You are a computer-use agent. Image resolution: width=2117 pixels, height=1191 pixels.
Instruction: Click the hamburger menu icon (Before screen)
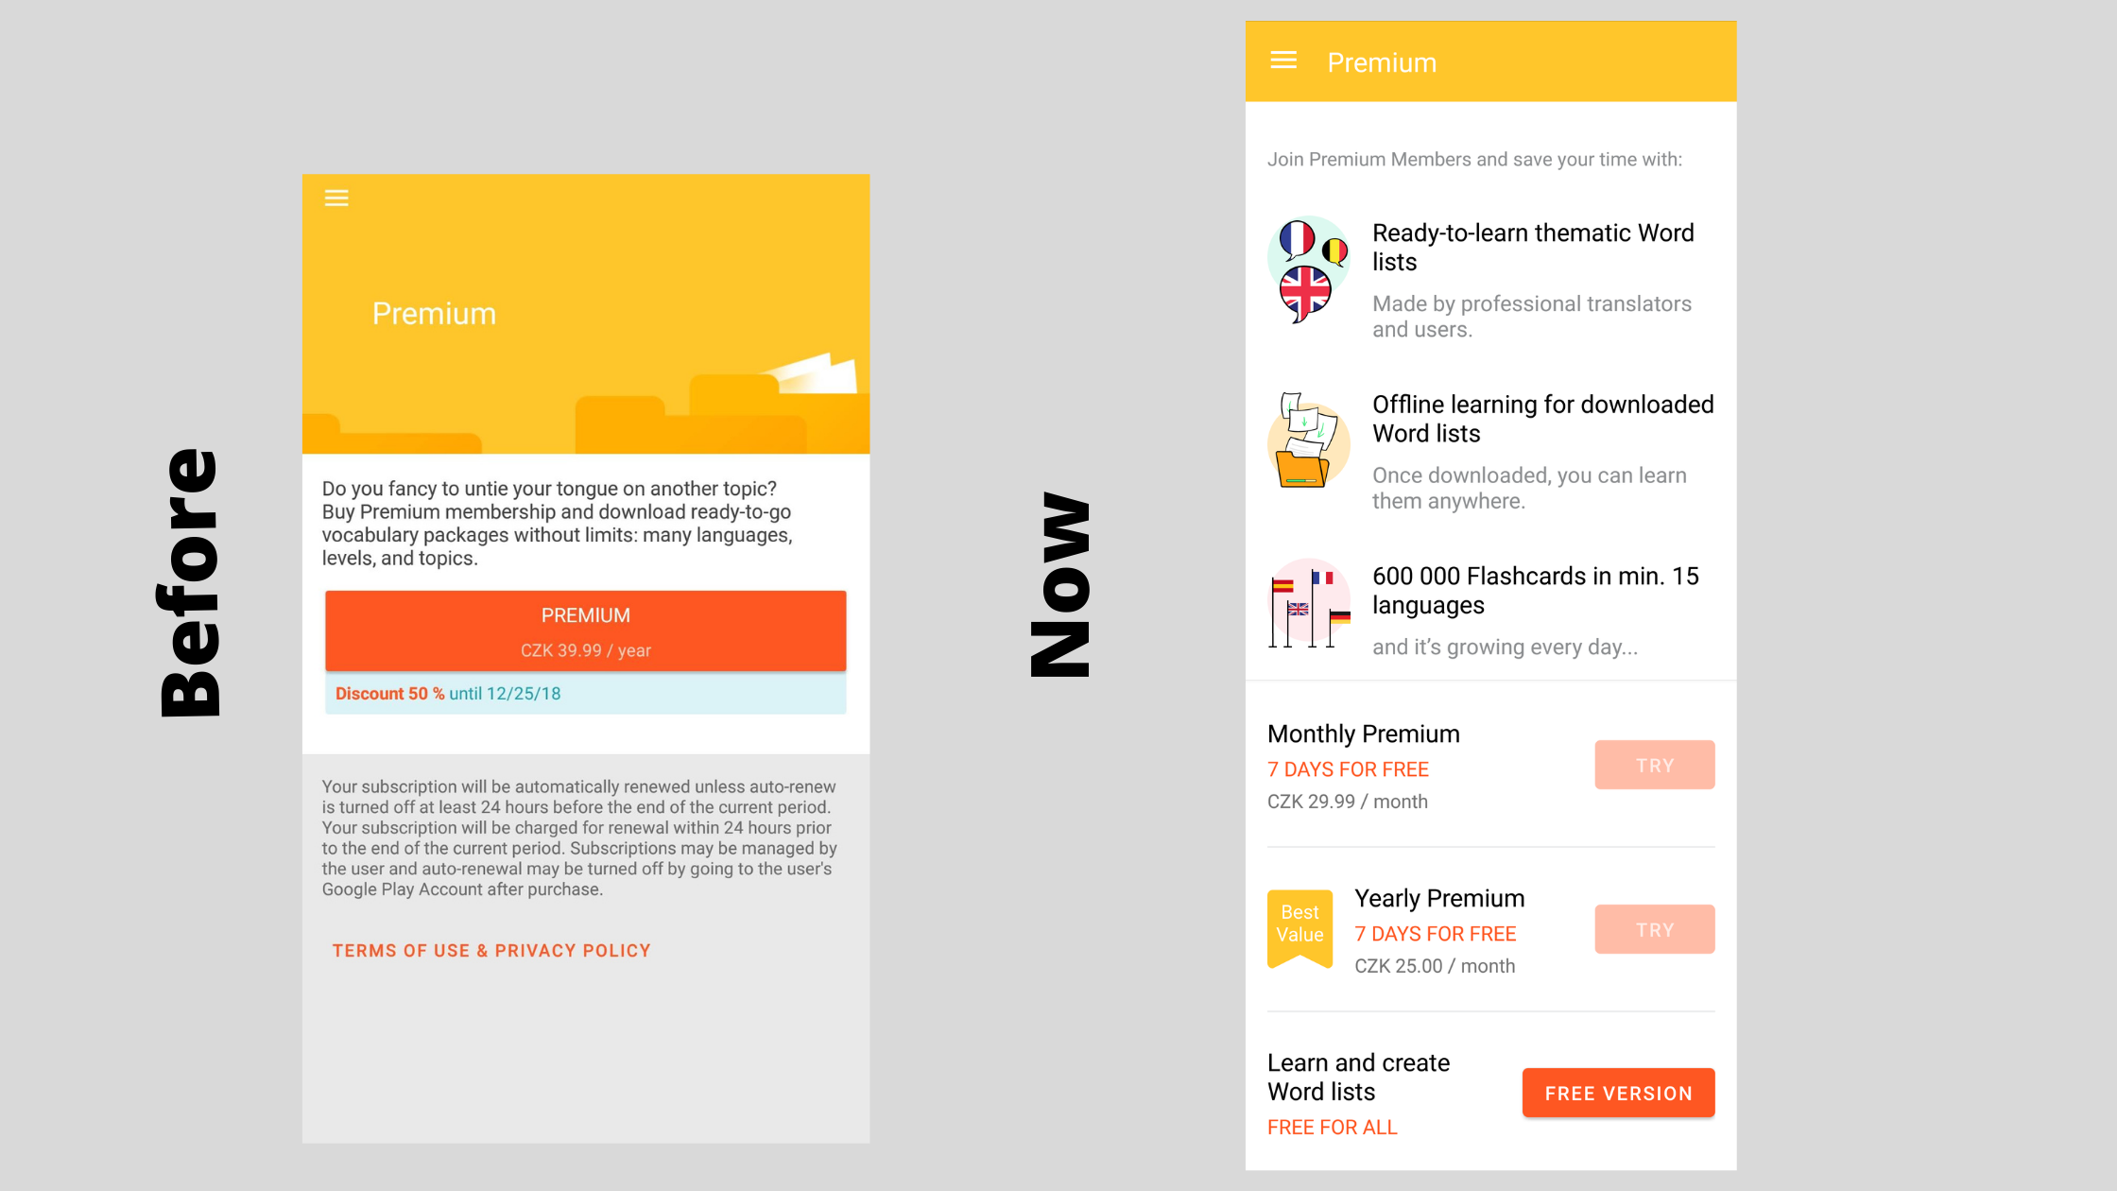(x=336, y=198)
